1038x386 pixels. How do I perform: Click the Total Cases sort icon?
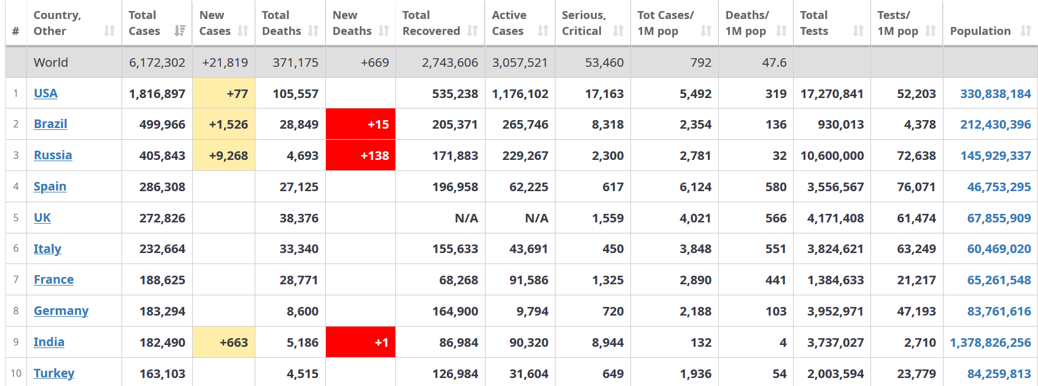(180, 31)
